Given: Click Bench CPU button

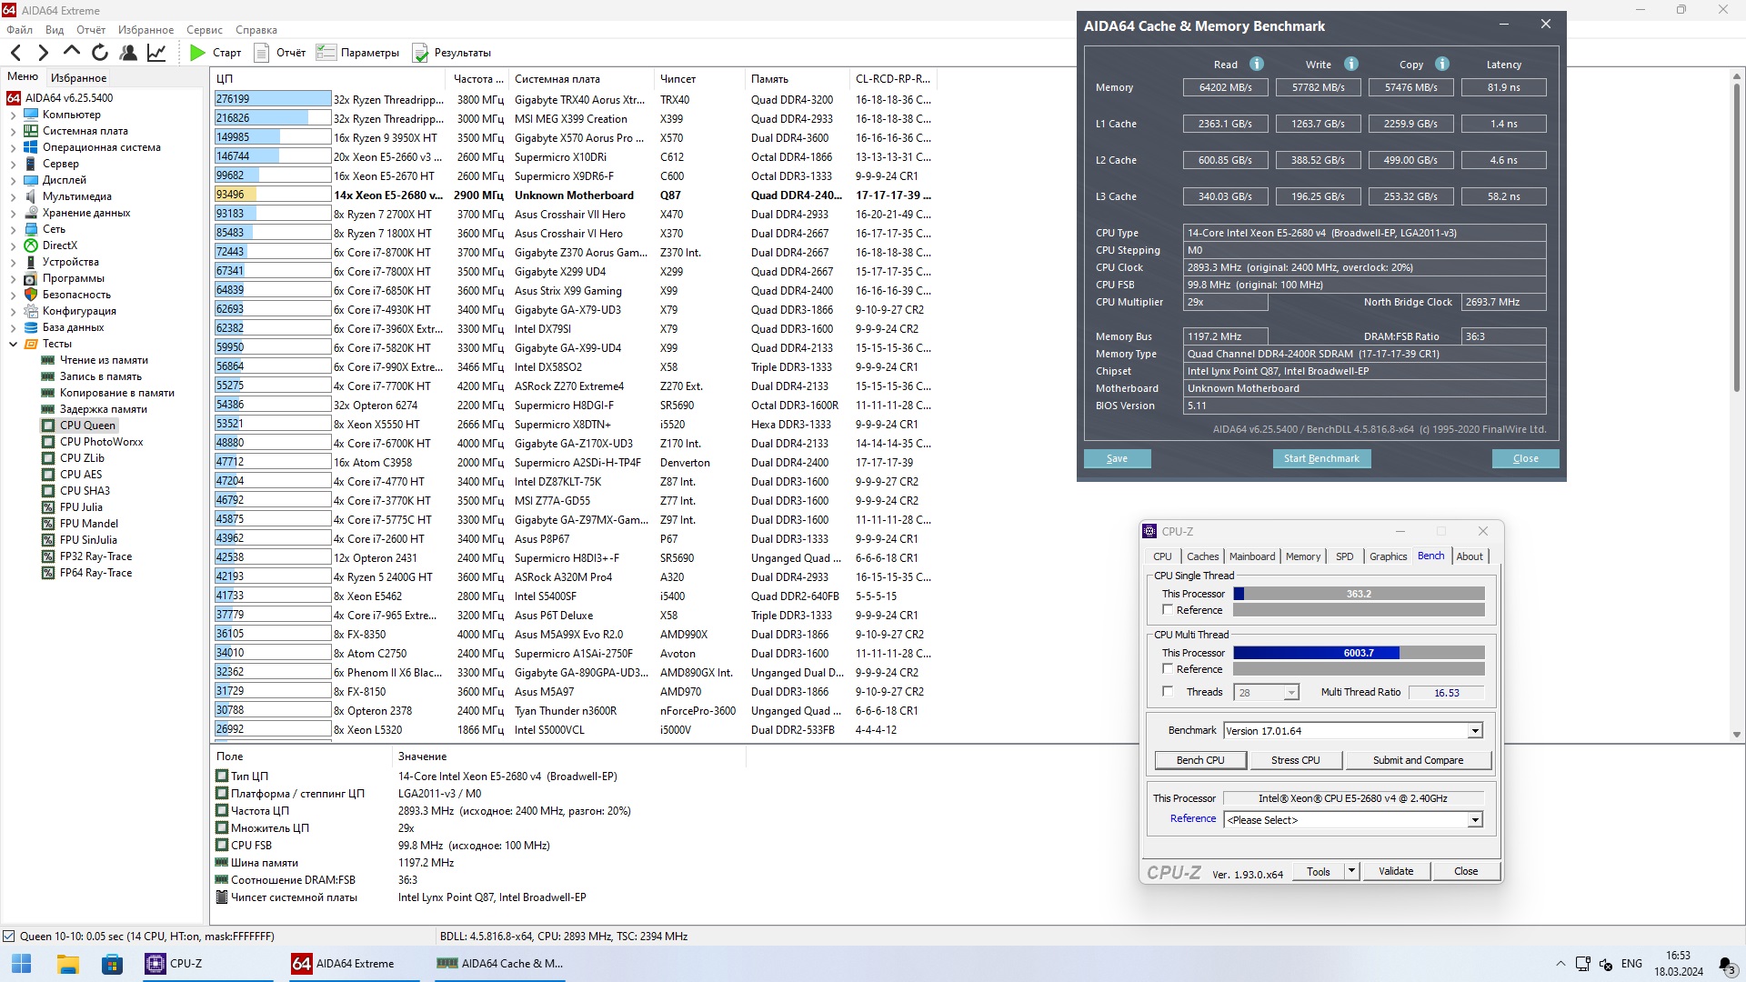Looking at the screenshot, I should (1199, 760).
